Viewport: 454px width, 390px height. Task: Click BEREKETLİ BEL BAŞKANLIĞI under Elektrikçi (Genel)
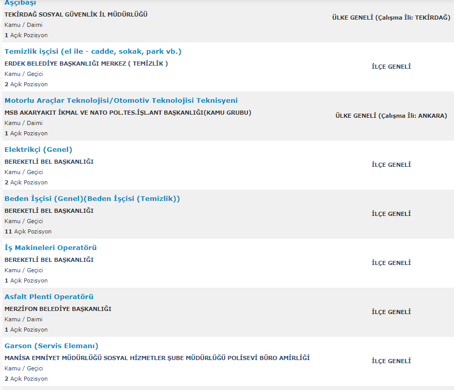click(x=49, y=162)
